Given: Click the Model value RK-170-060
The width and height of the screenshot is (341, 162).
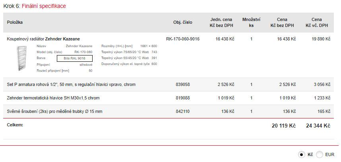Looking at the screenshot, I should click(x=83, y=52).
